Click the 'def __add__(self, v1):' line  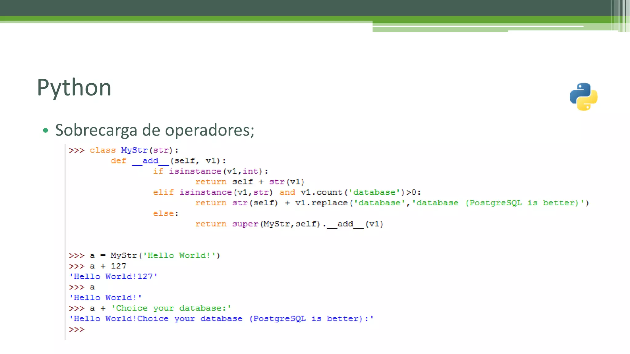(x=168, y=161)
